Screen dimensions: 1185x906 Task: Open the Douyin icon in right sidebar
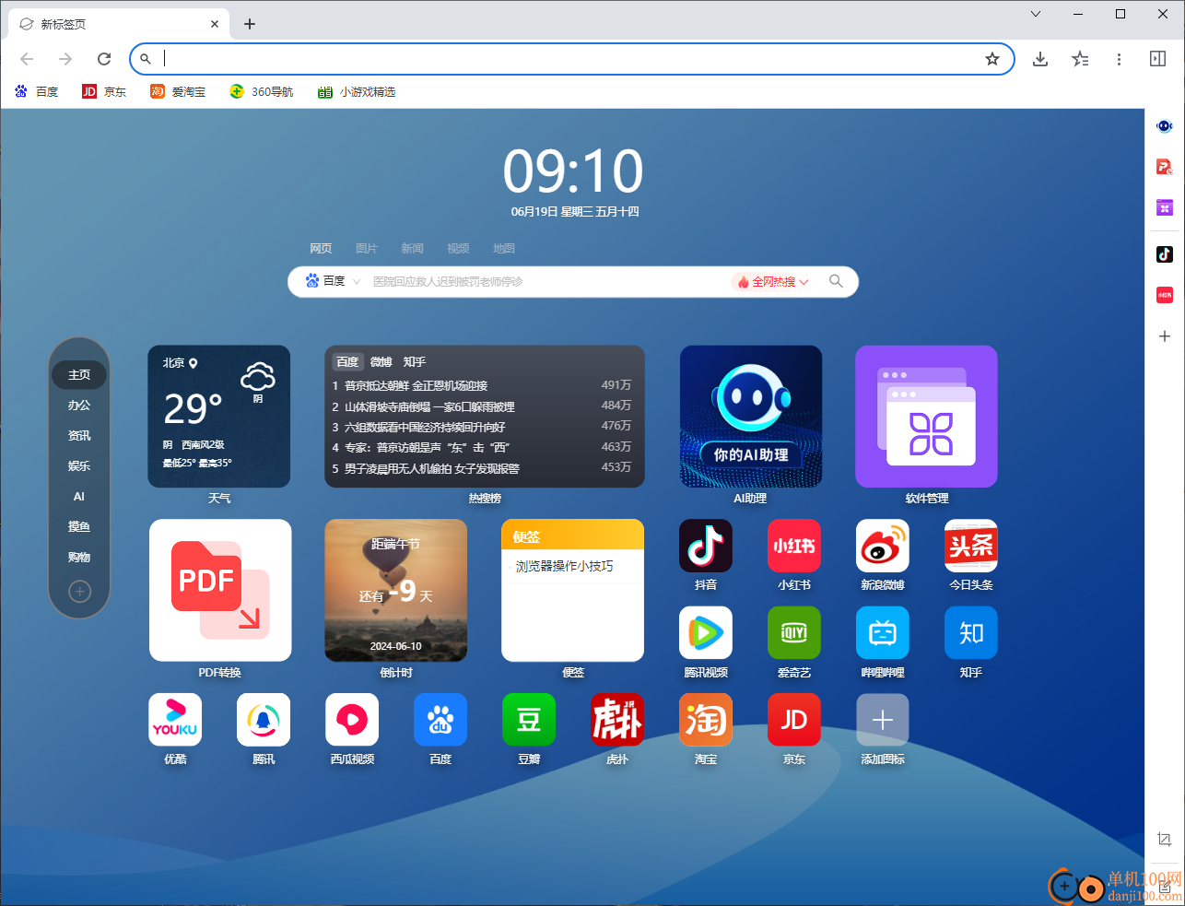click(1165, 254)
